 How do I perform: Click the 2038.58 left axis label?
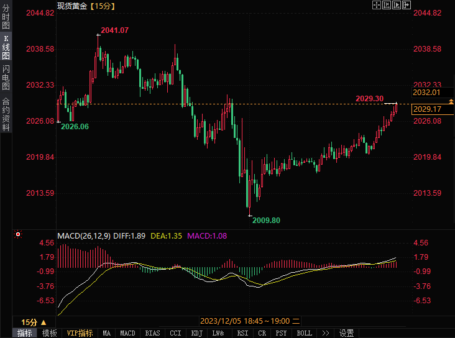tap(40, 49)
